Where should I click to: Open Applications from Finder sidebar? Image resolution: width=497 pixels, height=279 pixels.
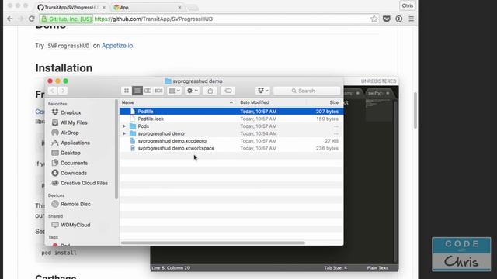(75, 143)
